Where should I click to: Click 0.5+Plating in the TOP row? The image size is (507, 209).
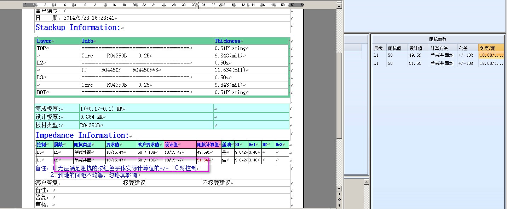230,48
